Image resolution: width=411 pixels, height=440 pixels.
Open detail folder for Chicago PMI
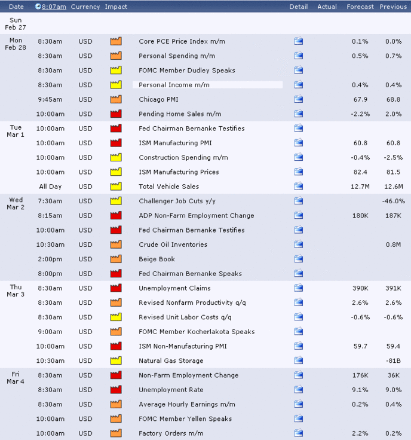click(x=298, y=99)
